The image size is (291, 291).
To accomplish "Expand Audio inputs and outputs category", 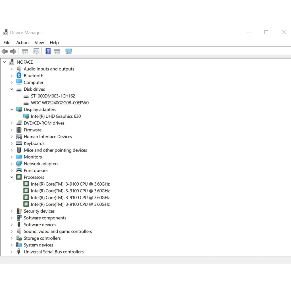I will [x=12, y=69].
